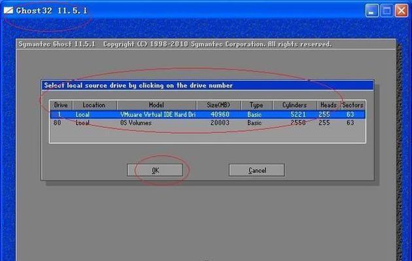Click Local in drive 80 row

click(82, 123)
